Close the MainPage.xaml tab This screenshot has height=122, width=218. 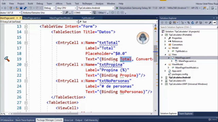(20, 18)
